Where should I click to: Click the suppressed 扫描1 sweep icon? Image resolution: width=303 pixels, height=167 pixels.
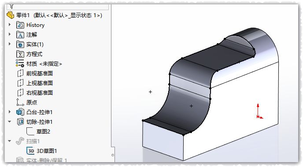[x=20, y=141]
